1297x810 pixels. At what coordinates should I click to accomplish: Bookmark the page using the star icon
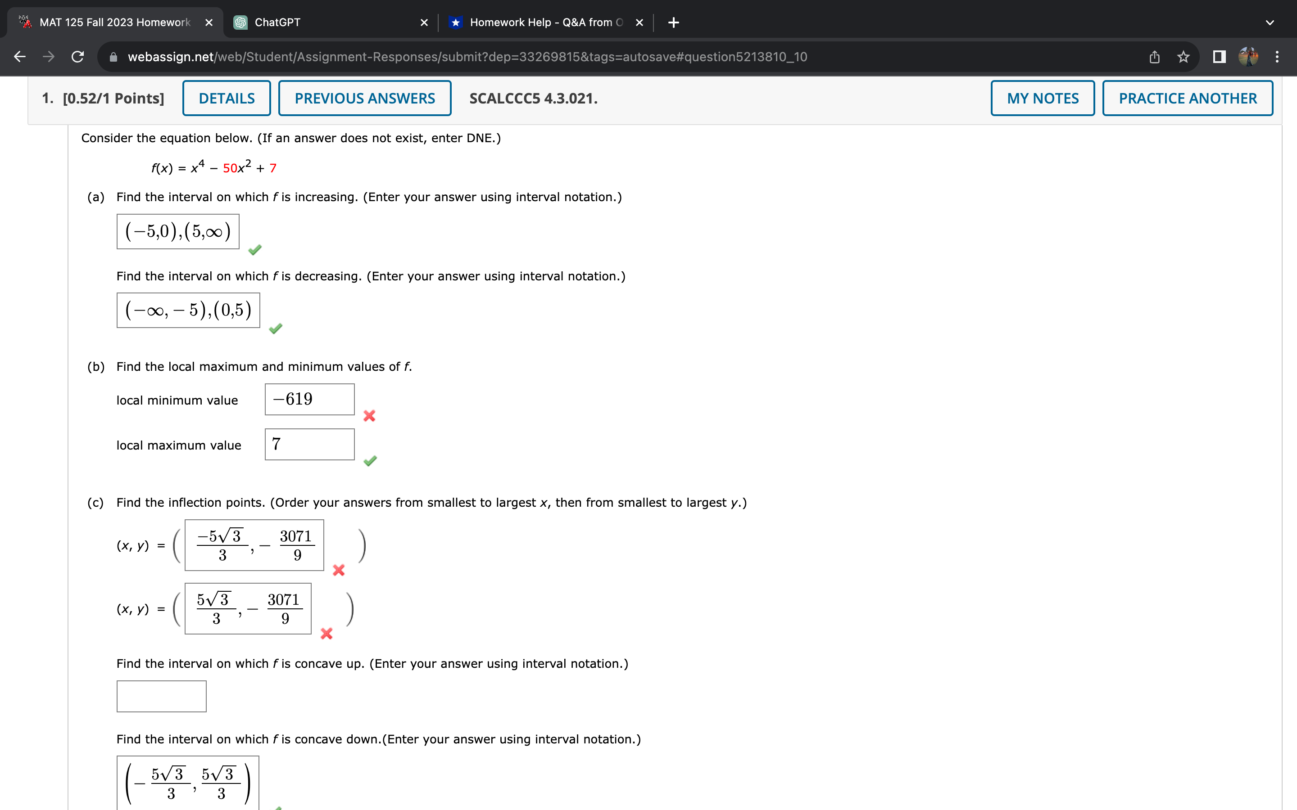coord(1184,57)
